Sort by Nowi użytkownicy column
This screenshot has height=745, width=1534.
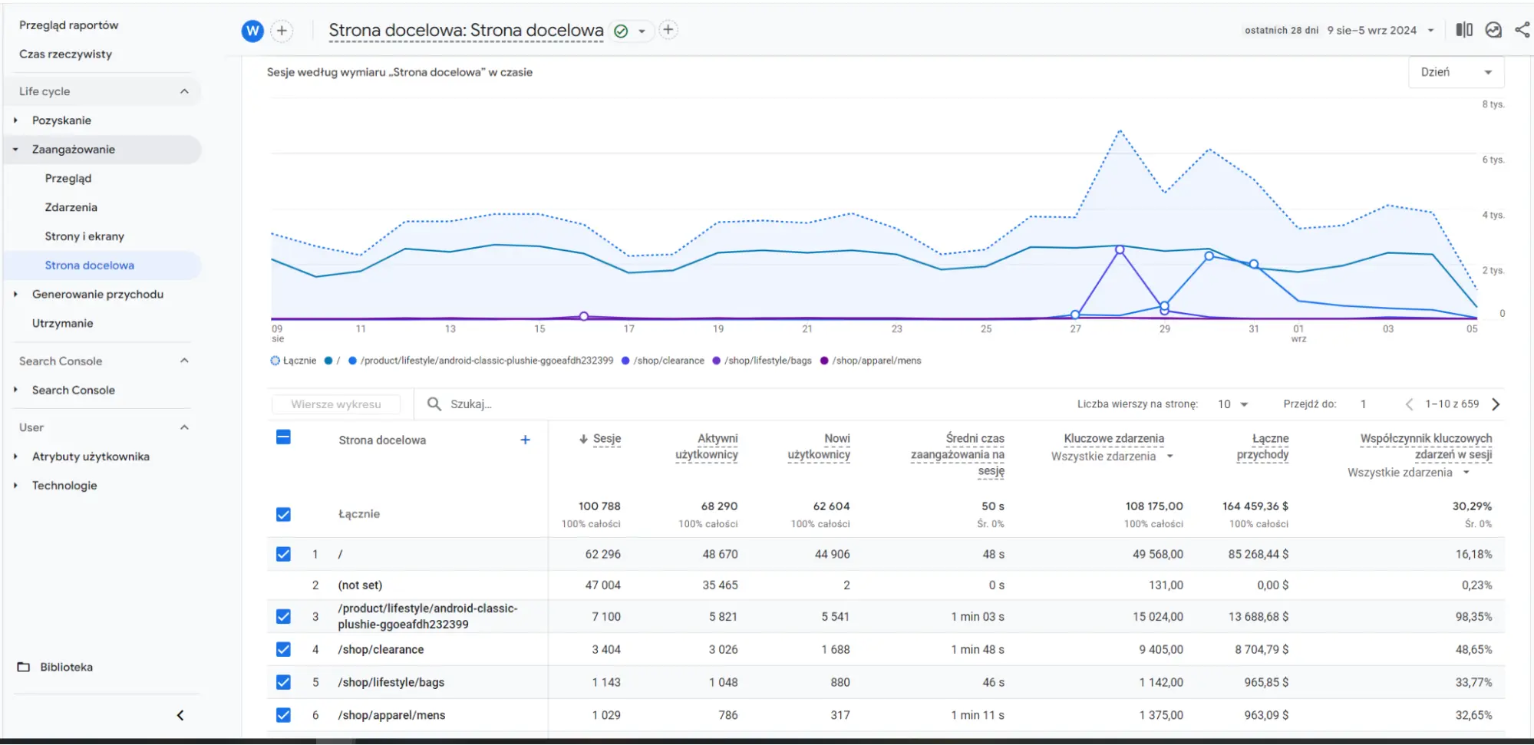tap(819, 447)
